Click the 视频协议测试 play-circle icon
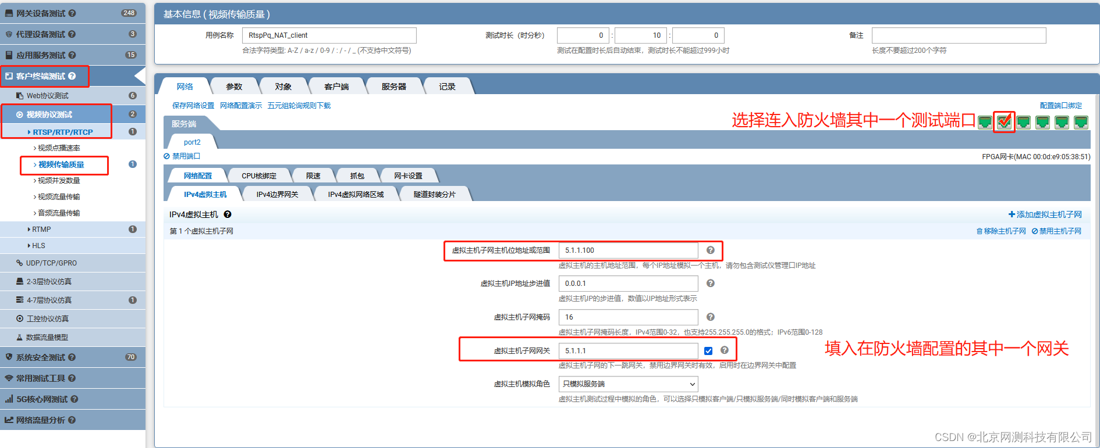 [20, 114]
